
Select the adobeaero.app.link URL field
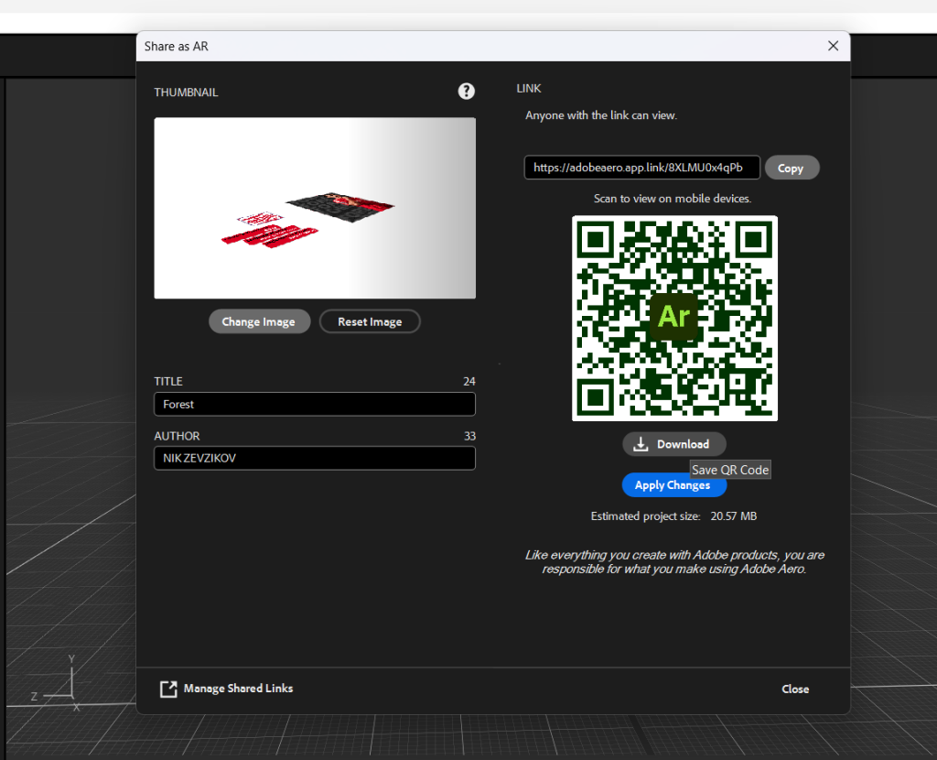tap(641, 168)
